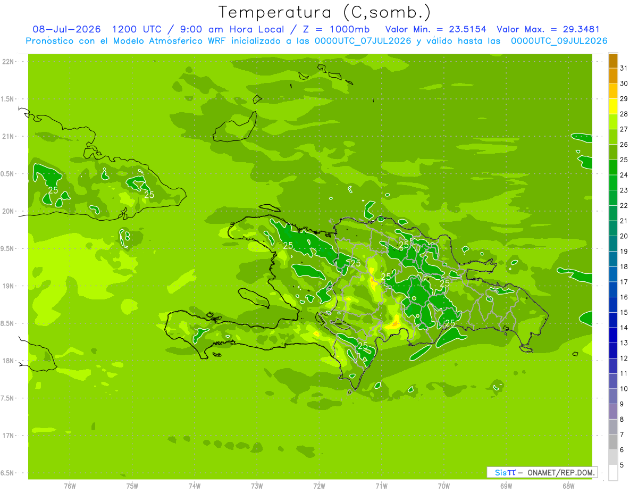Screen dimensions: 638x493
Task: Click the legend value '31'
Action: (x=624, y=68)
